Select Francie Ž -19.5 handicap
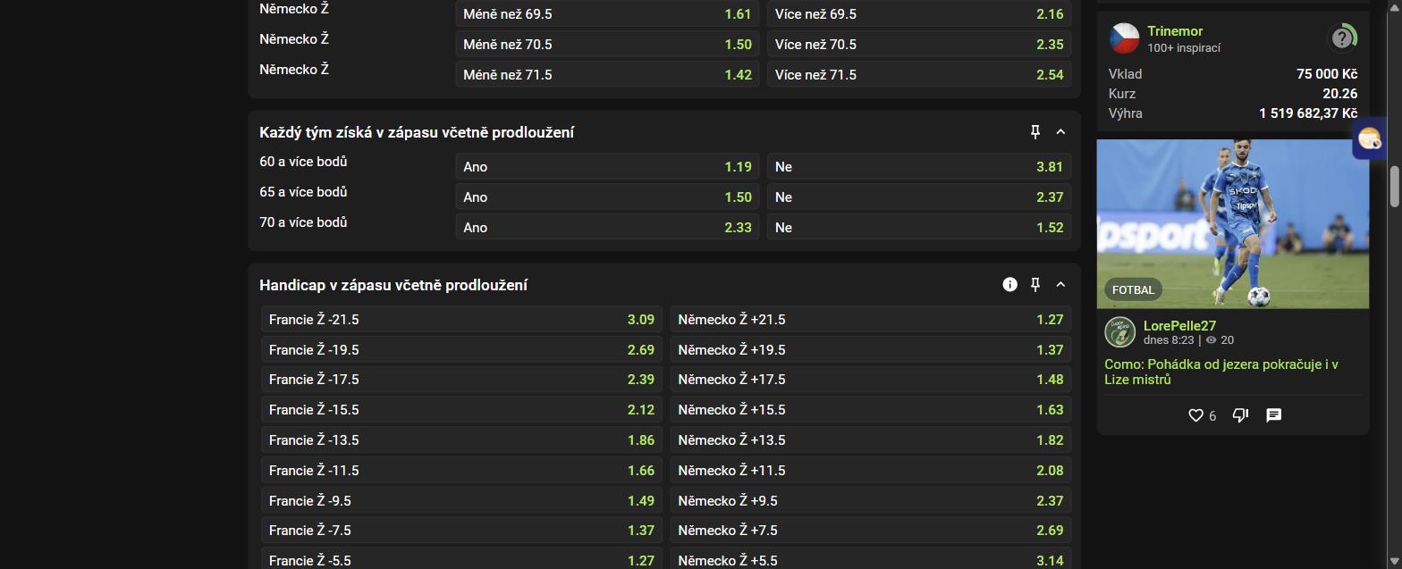1402x569 pixels. click(461, 350)
